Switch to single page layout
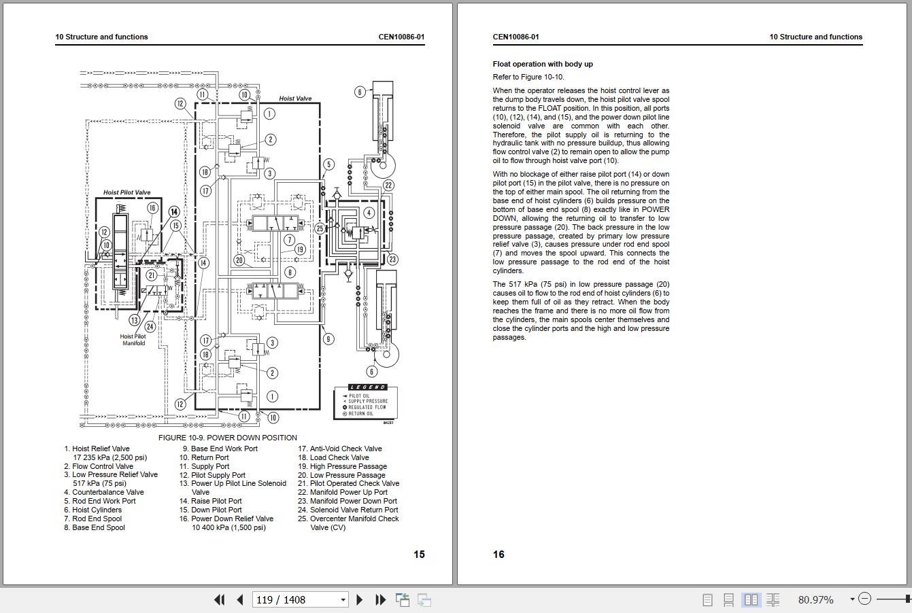 tap(707, 599)
